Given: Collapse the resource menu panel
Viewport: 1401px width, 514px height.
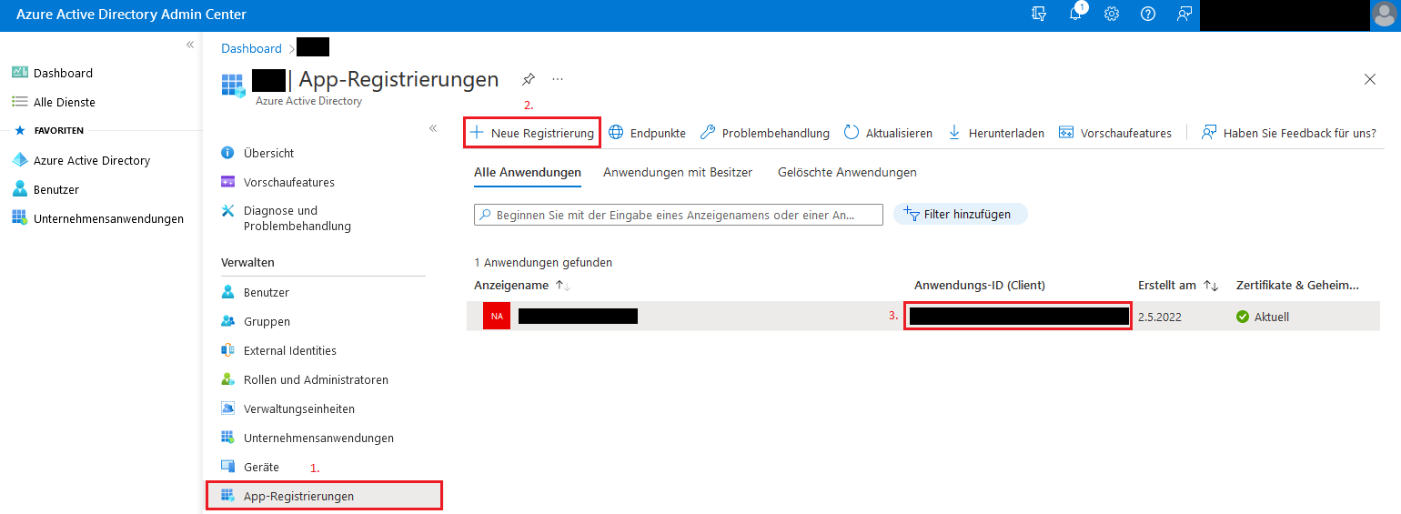Looking at the screenshot, I should (433, 128).
